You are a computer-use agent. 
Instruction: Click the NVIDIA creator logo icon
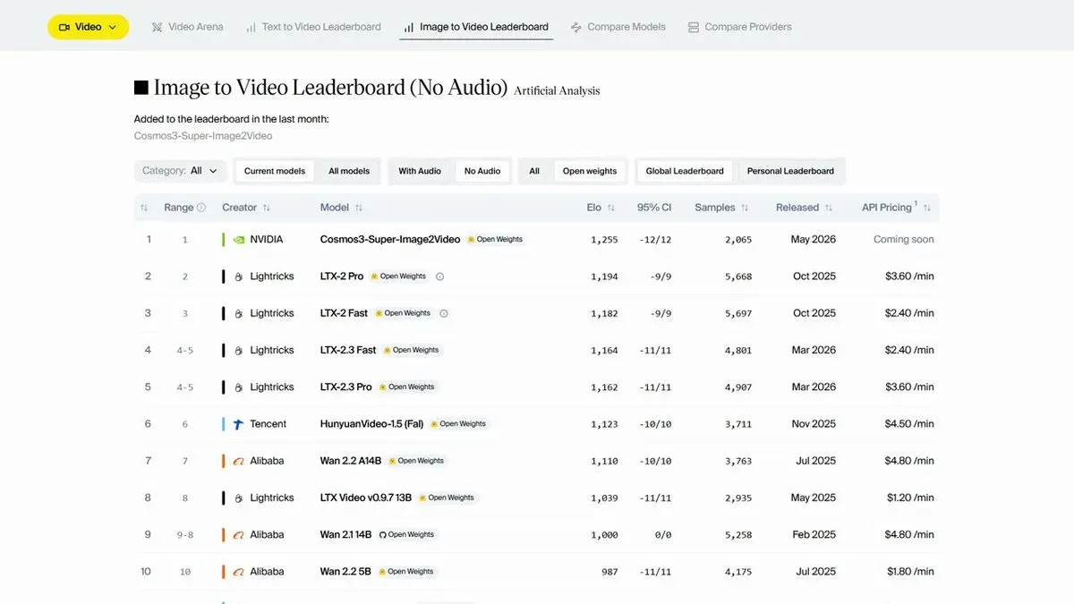[238, 240]
